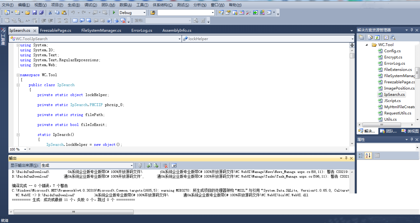Click the New Project toolbar icon

point(7,12)
